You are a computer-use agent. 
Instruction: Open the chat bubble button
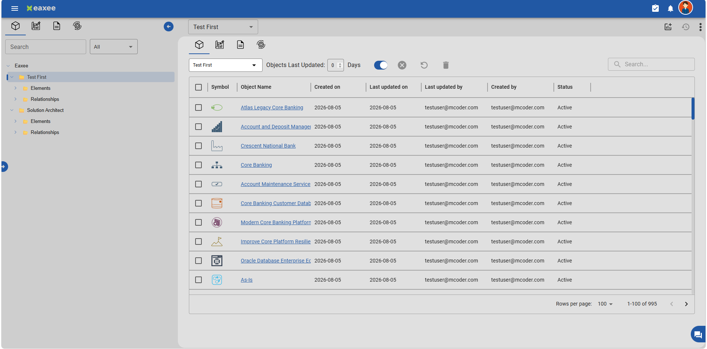pyautogui.click(x=698, y=334)
